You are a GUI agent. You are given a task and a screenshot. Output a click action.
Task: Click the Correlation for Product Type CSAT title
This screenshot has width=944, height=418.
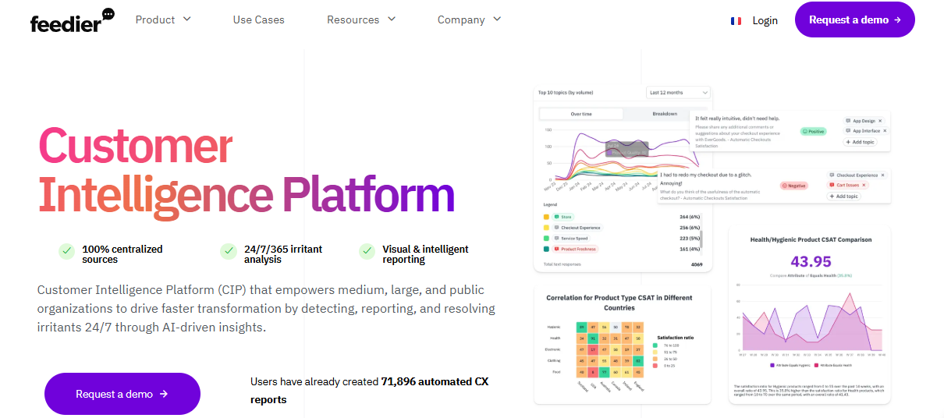pyautogui.click(x=619, y=303)
